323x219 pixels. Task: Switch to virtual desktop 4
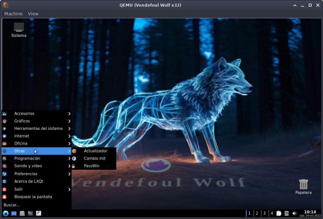272,213
